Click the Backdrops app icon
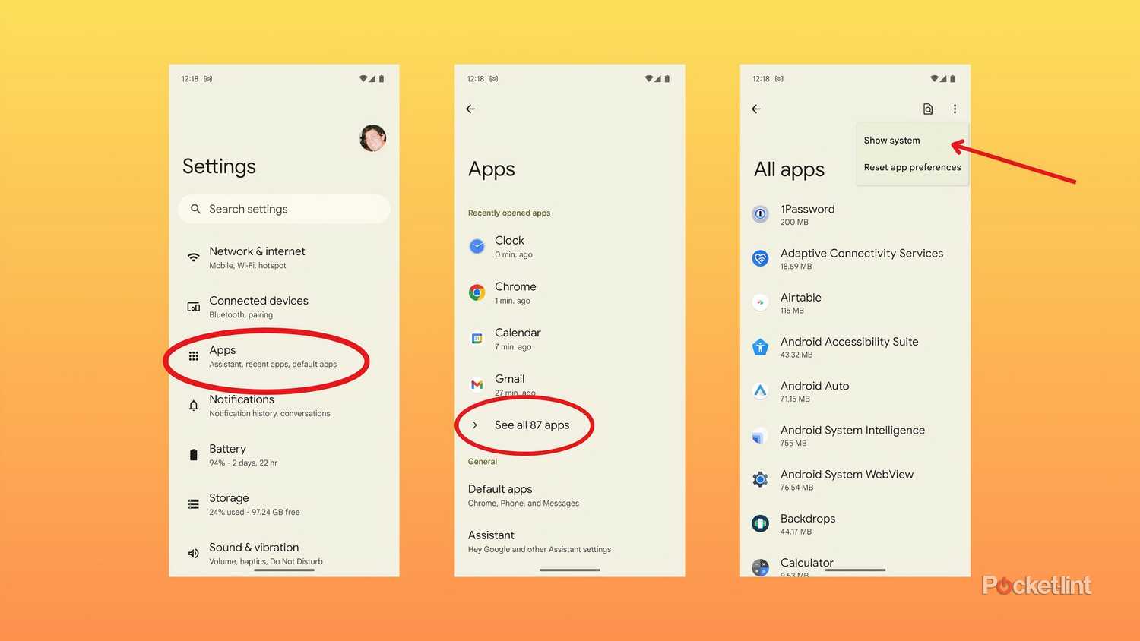1140x641 pixels. [761, 523]
